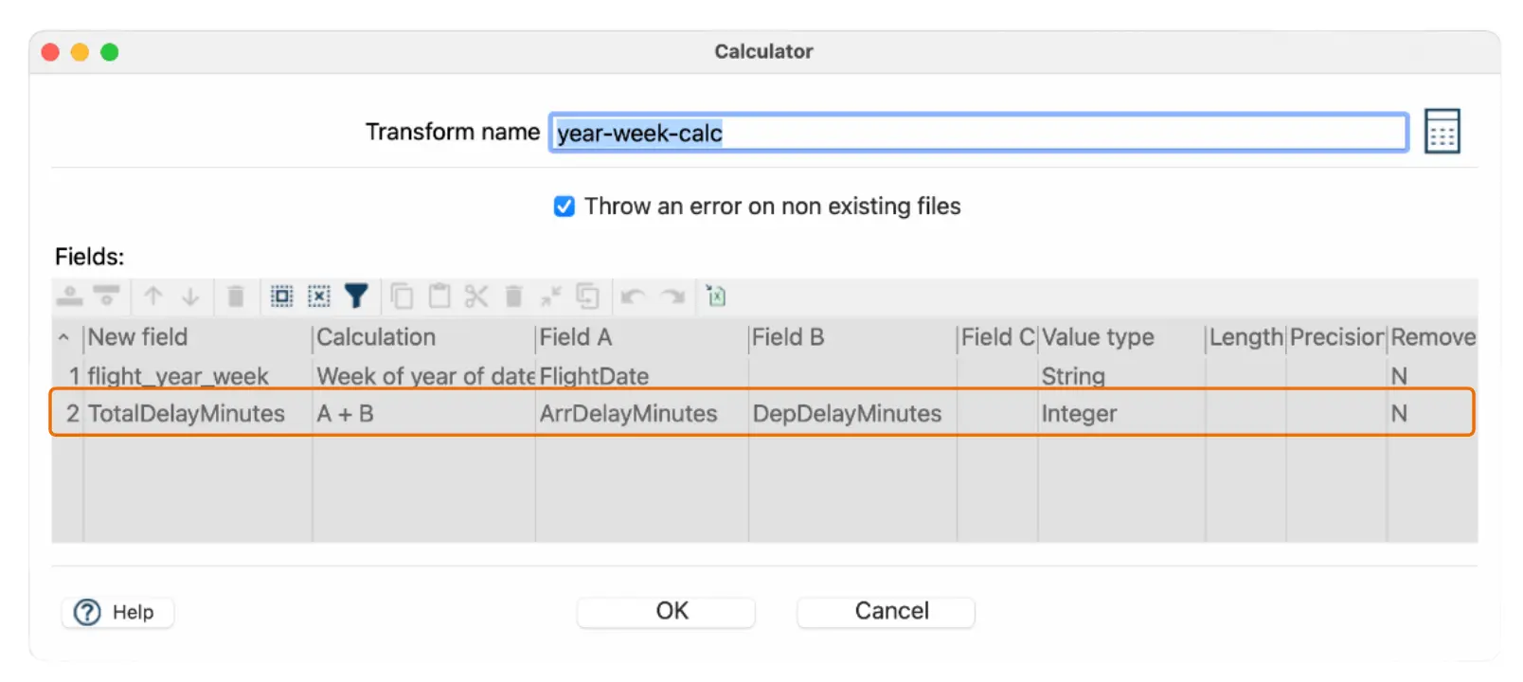Click the calculator icon beside transform name
This screenshot has height=682, width=1523.
1442,132
